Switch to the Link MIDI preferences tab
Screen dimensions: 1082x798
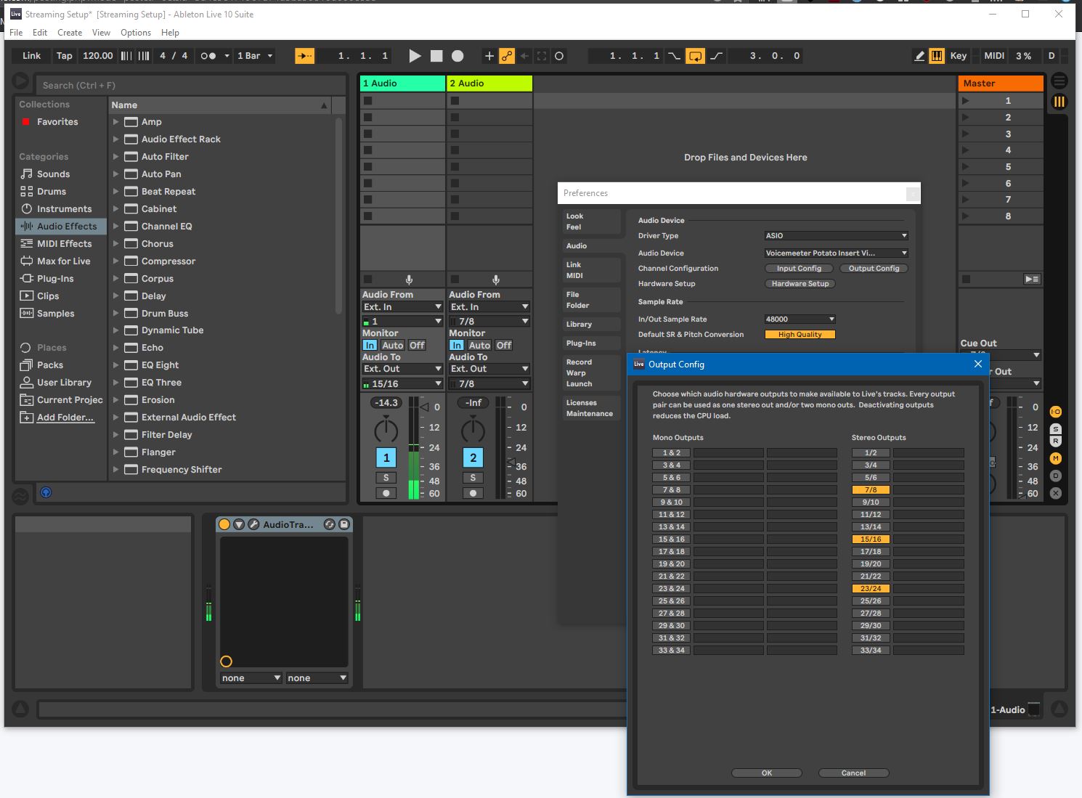tap(591, 270)
